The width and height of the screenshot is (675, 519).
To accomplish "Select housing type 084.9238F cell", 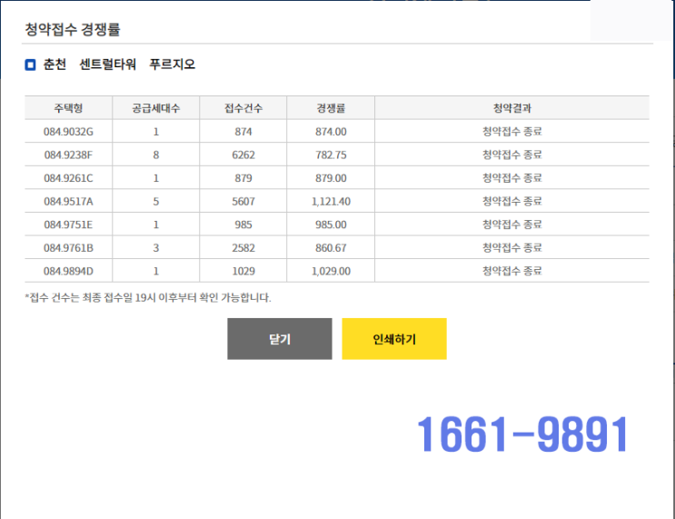I will [68, 155].
